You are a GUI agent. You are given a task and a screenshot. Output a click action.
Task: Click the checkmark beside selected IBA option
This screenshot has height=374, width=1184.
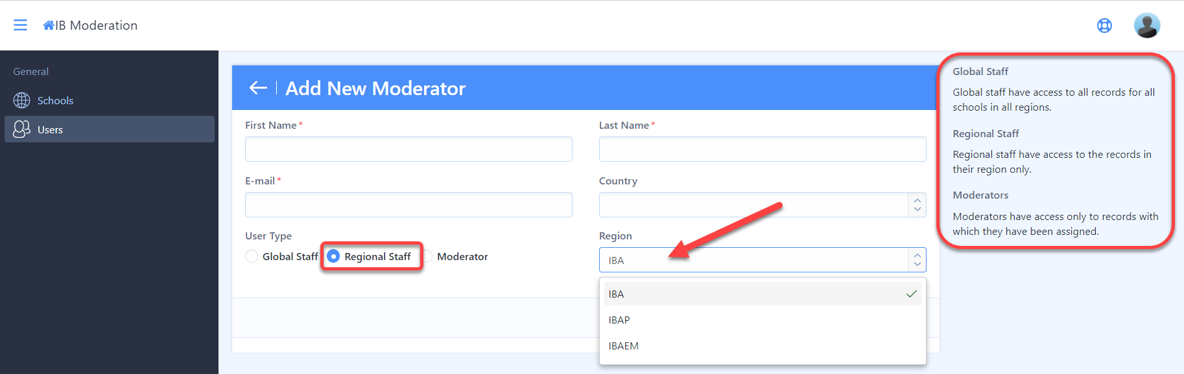point(911,294)
